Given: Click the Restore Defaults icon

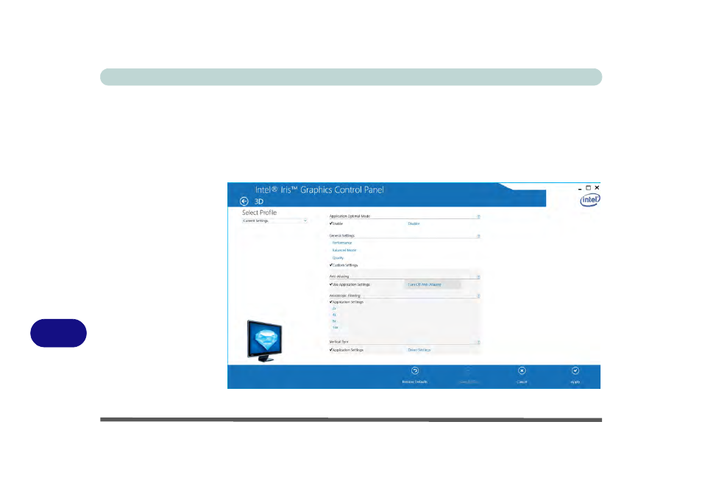Looking at the screenshot, I should click(x=414, y=370).
